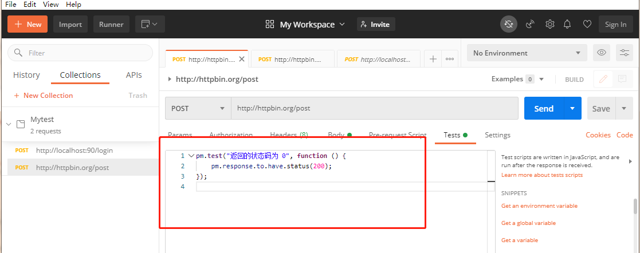Image resolution: width=640 pixels, height=253 pixels.
Task: Launch the collection Runner
Action: tap(111, 24)
